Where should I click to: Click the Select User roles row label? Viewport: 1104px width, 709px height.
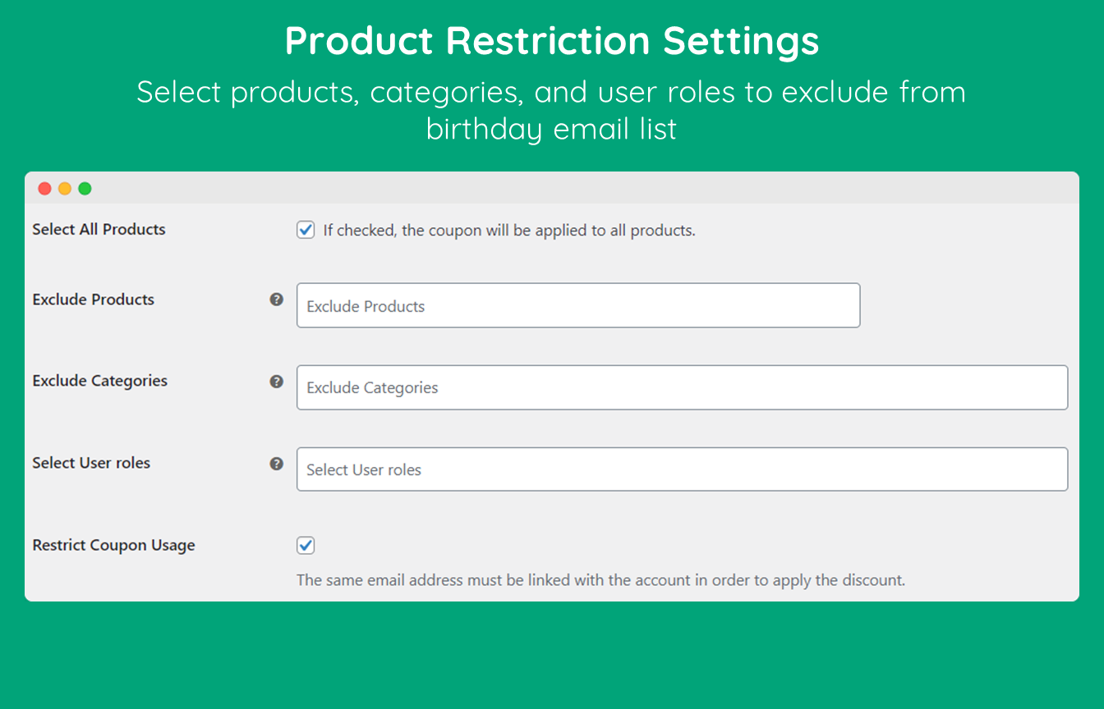point(91,463)
